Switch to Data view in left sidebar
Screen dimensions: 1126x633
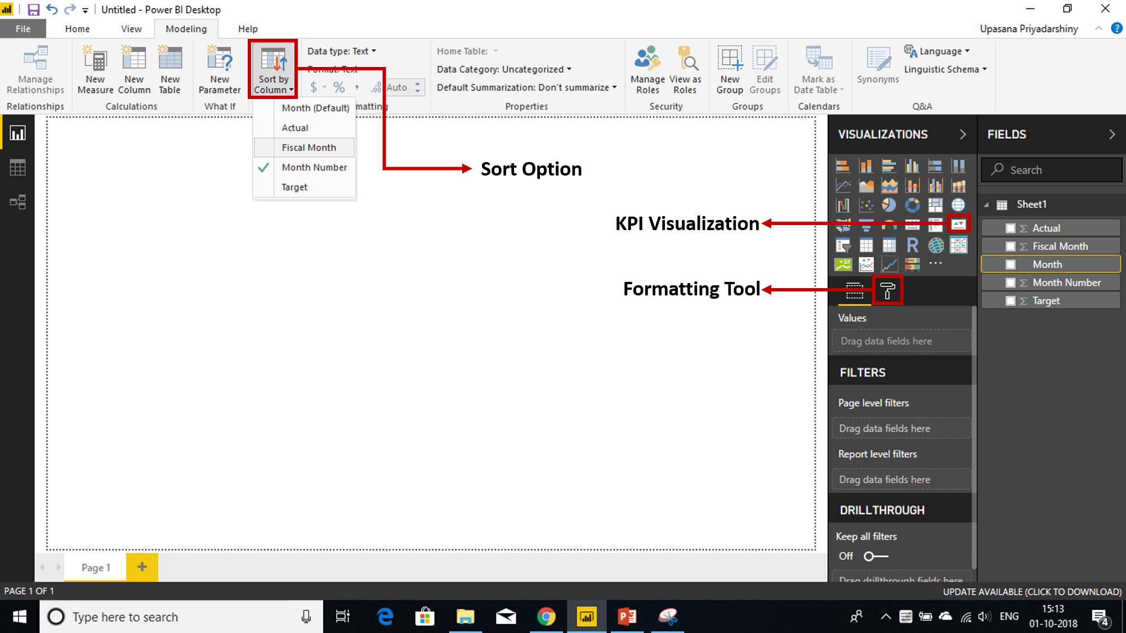(x=17, y=168)
